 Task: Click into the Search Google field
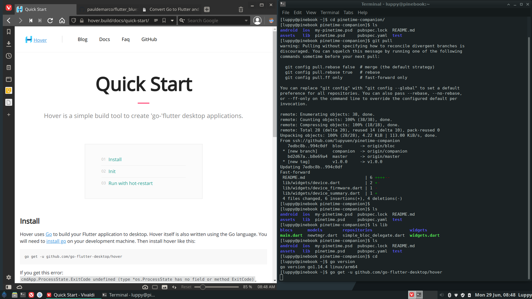[x=215, y=21]
